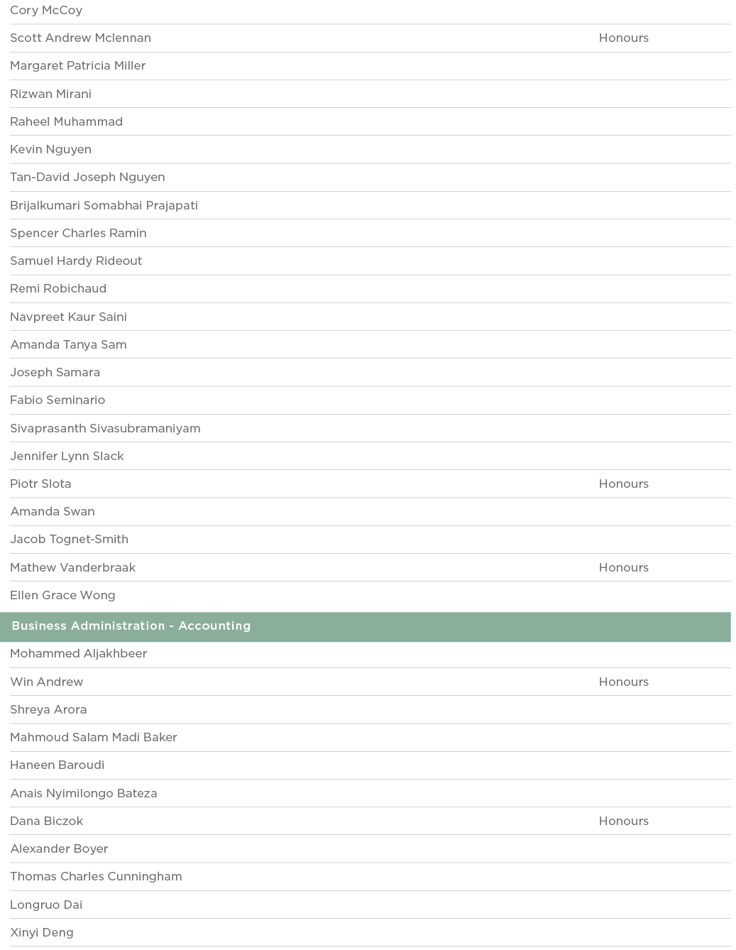Click Honours label next to Dana Biczok
736x950 pixels.
tap(623, 821)
